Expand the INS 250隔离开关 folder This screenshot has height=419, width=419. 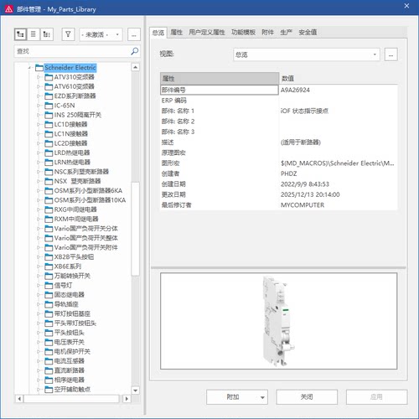point(39,115)
